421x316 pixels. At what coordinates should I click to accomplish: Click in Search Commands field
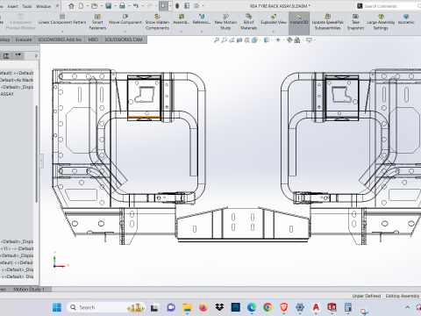click(x=389, y=6)
